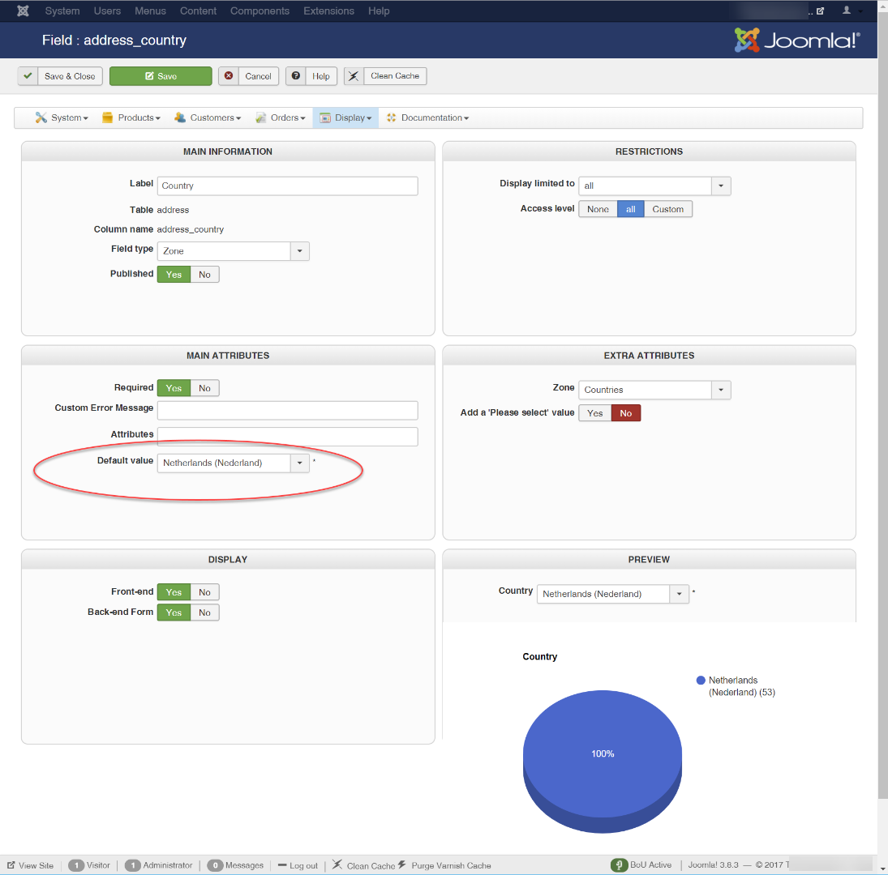
Task: Open the Content menu
Action: tap(198, 11)
